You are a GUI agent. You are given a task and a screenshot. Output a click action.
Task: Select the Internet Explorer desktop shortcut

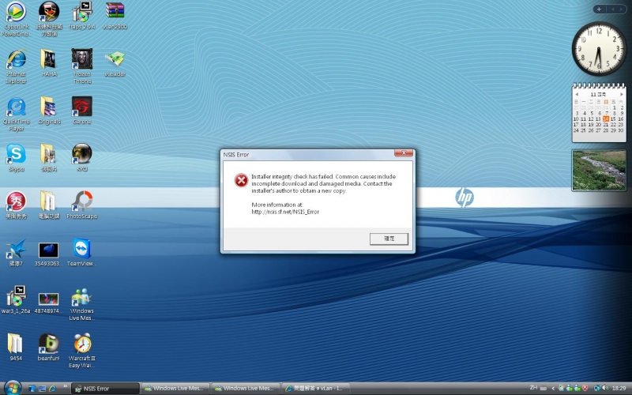pyautogui.click(x=16, y=66)
